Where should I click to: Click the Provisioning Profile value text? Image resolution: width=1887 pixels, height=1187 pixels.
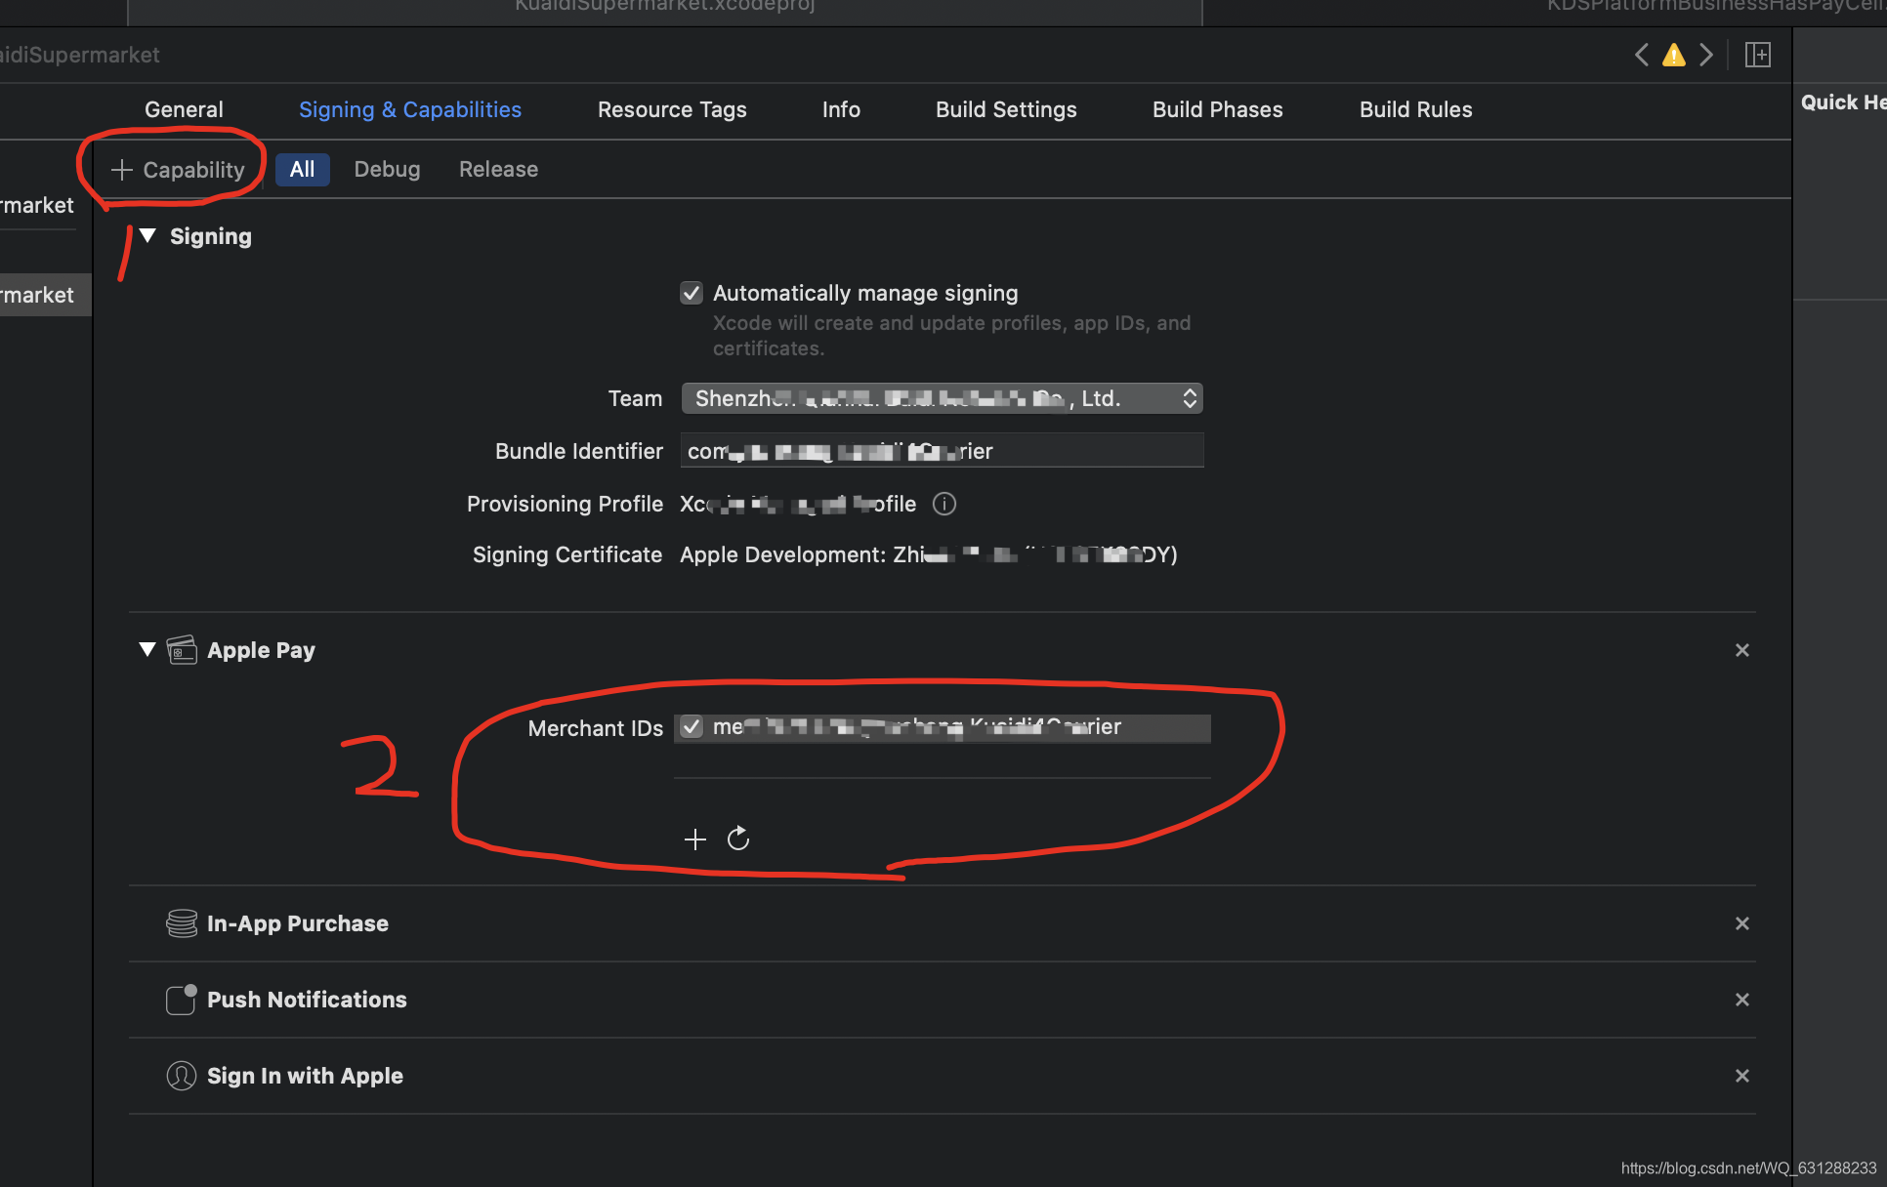[798, 504]
